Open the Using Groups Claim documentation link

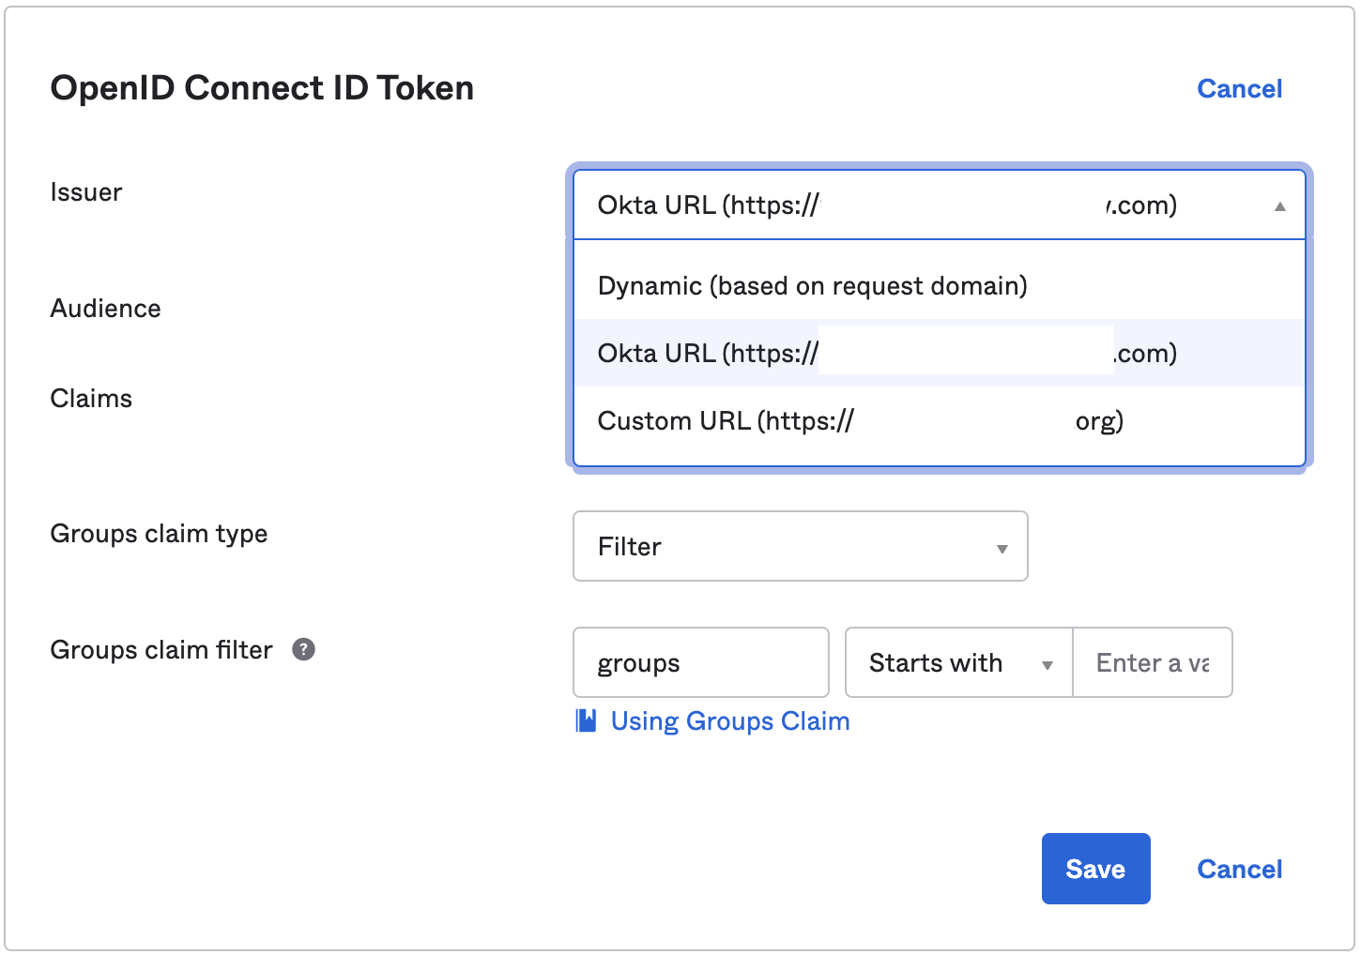pos(730,720)
